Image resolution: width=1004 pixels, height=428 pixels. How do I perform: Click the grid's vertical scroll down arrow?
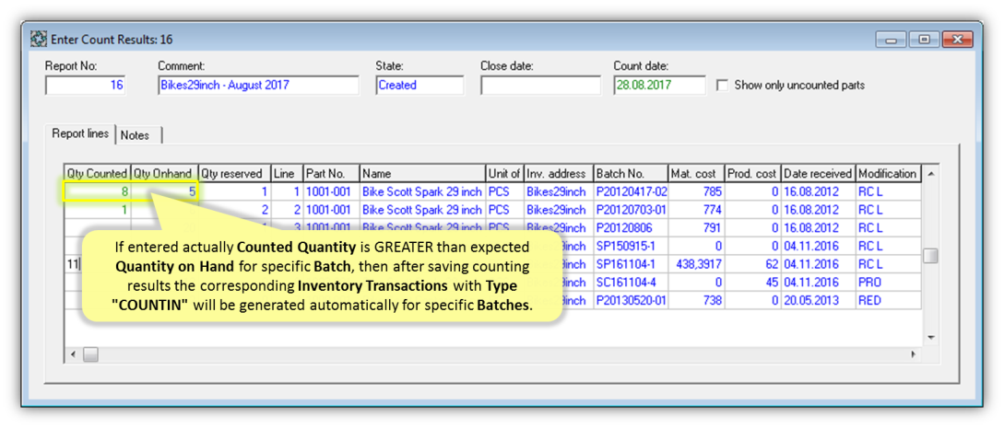931,337
